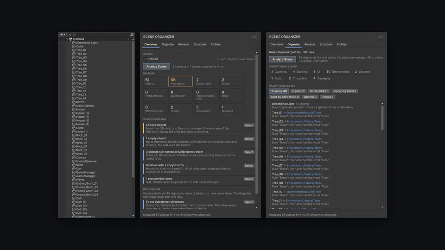Click the object icon beside Road
The image size is (445, 250).
click(74, 165)
